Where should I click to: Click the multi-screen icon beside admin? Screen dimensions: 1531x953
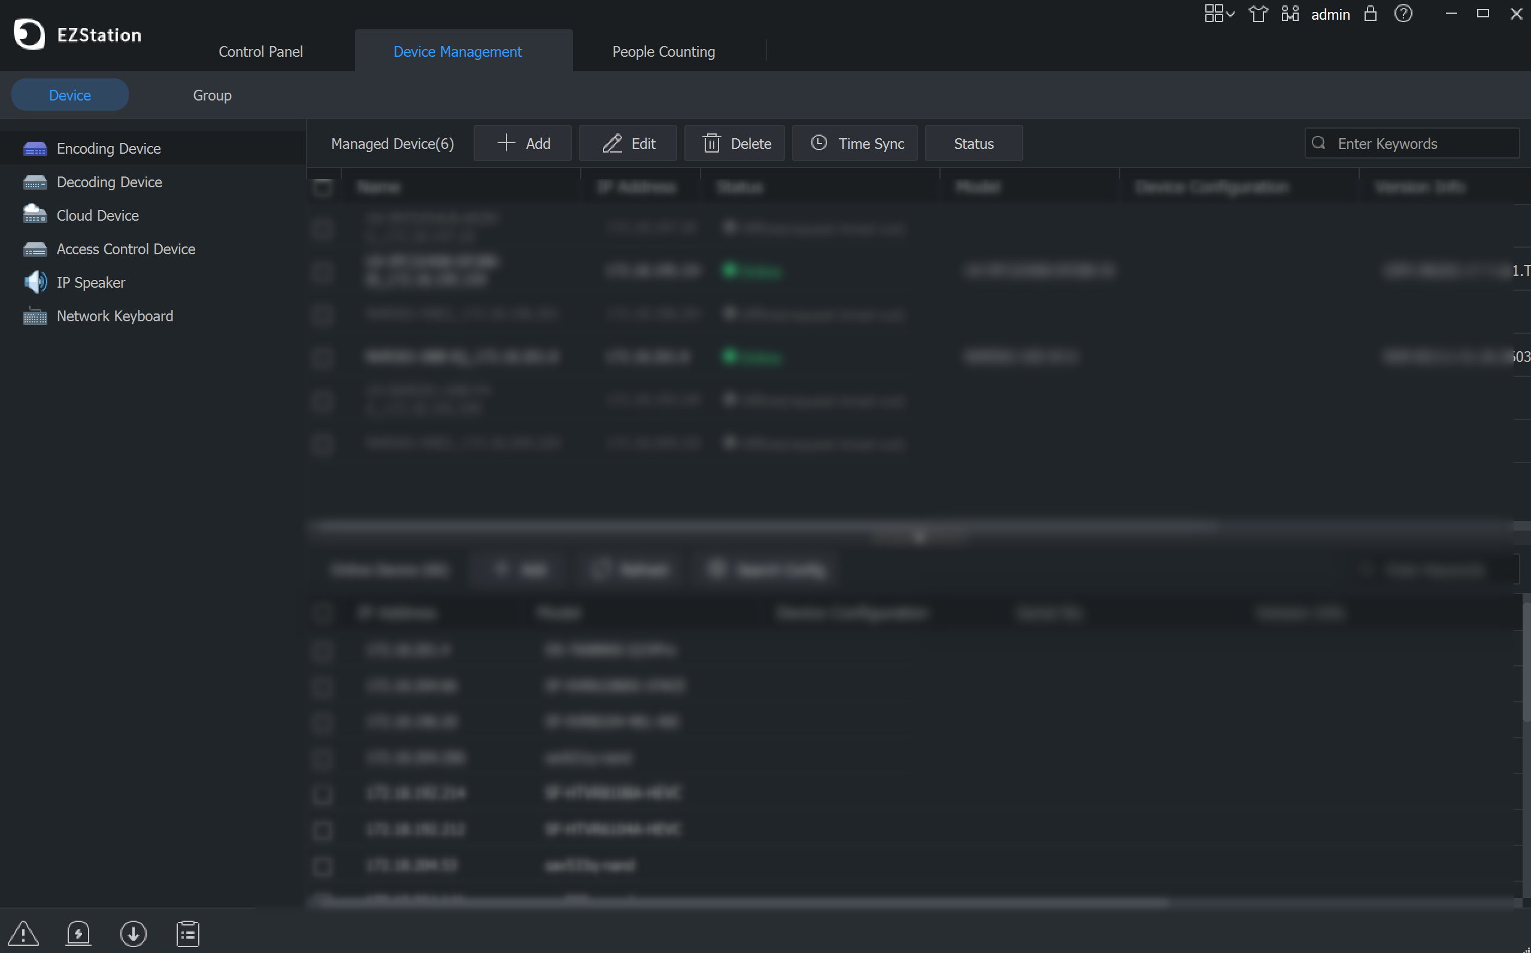pyautogui.click(x=1290, y=14)
